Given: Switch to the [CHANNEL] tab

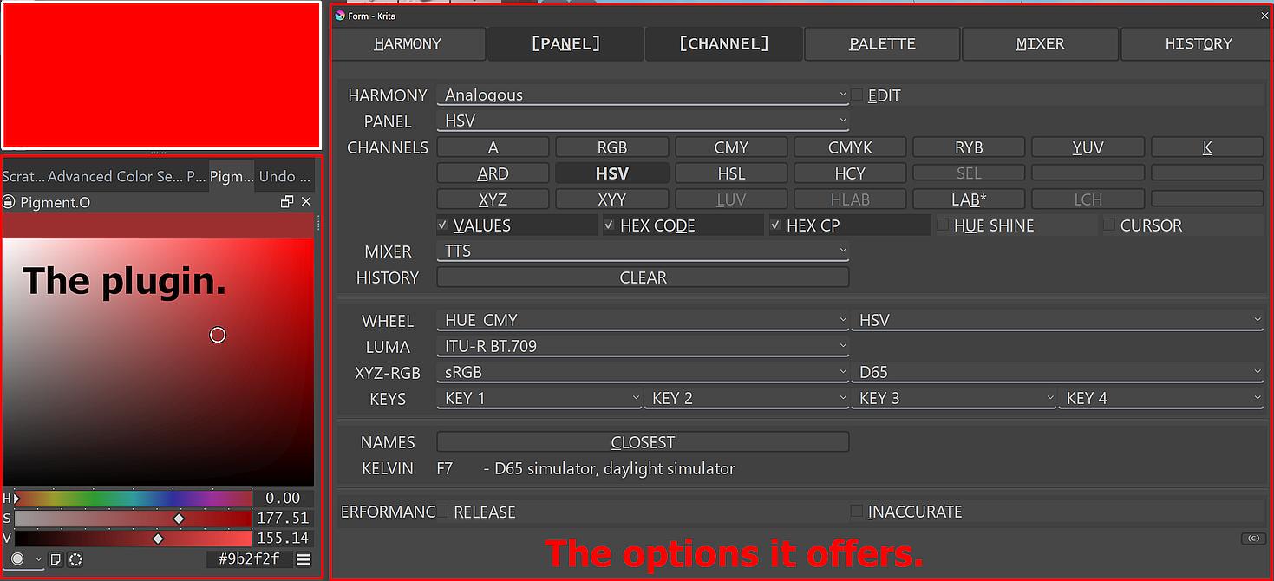Looking at the screenshot, I should click(723, 44).
